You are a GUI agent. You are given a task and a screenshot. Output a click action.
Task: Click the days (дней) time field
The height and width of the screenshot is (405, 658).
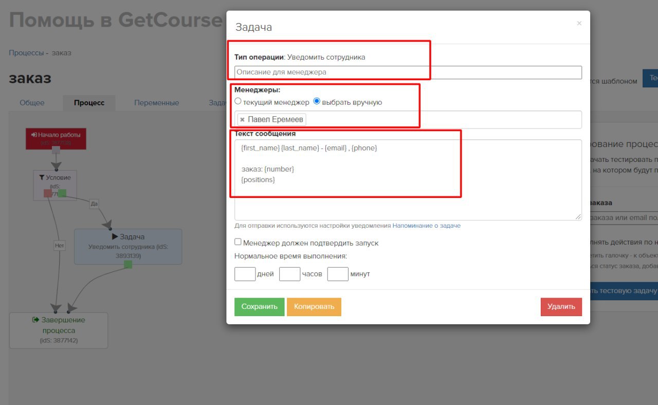(x=245, y=274)
